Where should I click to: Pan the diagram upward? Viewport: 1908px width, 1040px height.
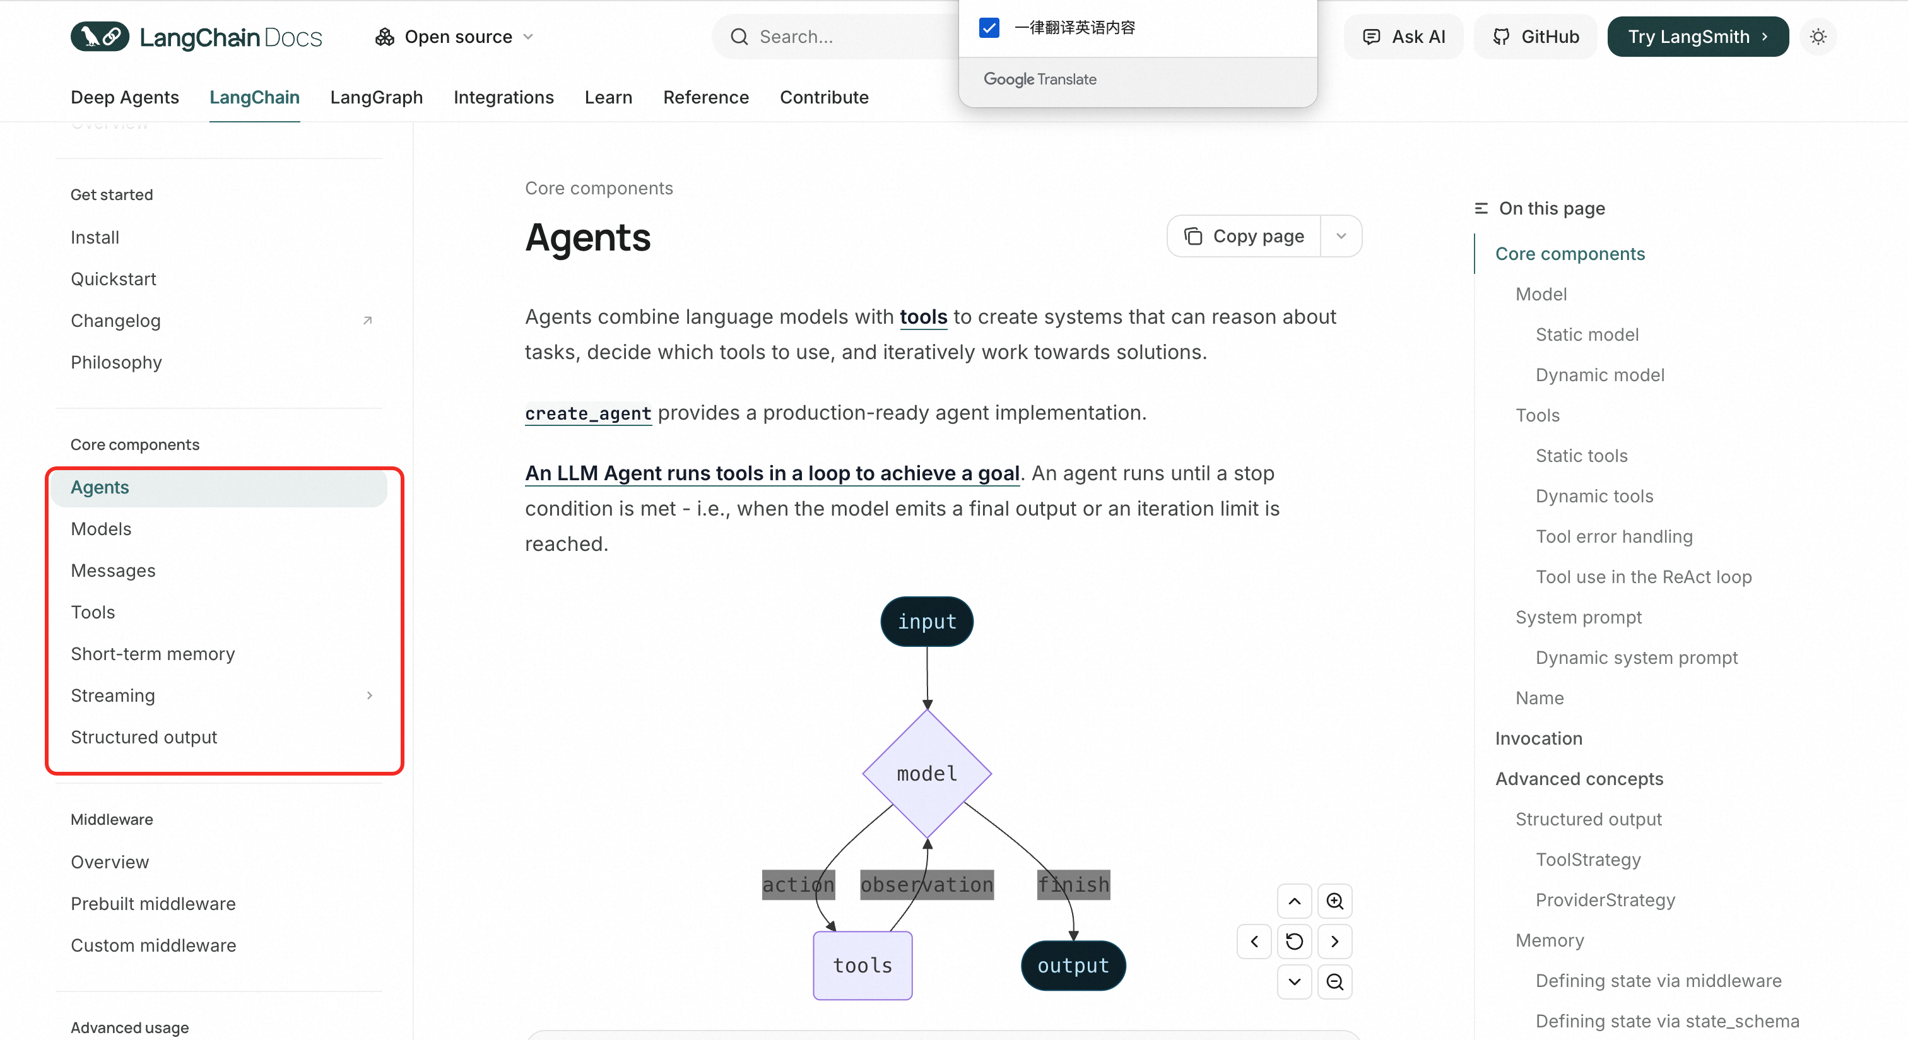pyautogui.click(x=1294, y=901)
